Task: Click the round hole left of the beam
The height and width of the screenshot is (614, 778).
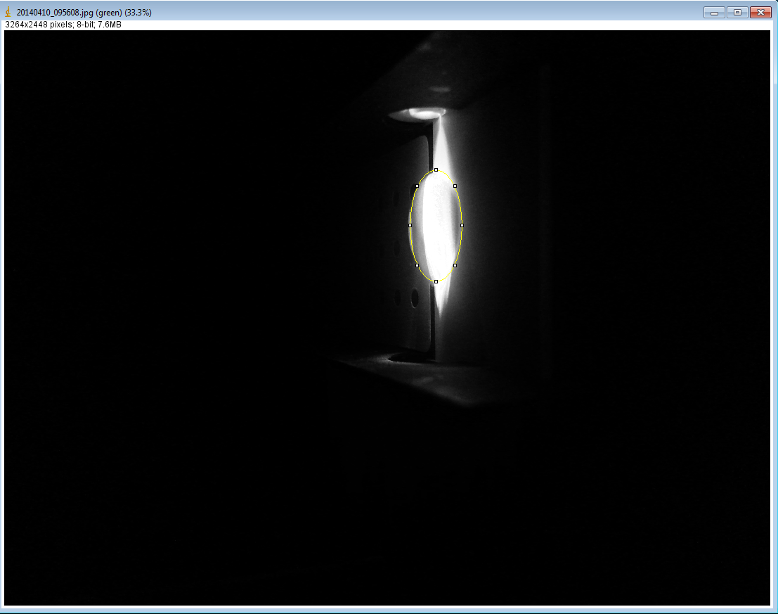Action: point(415,300)
